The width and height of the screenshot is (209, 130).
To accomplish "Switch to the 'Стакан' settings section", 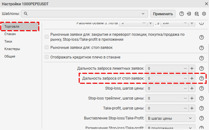I will click(10, 35).
